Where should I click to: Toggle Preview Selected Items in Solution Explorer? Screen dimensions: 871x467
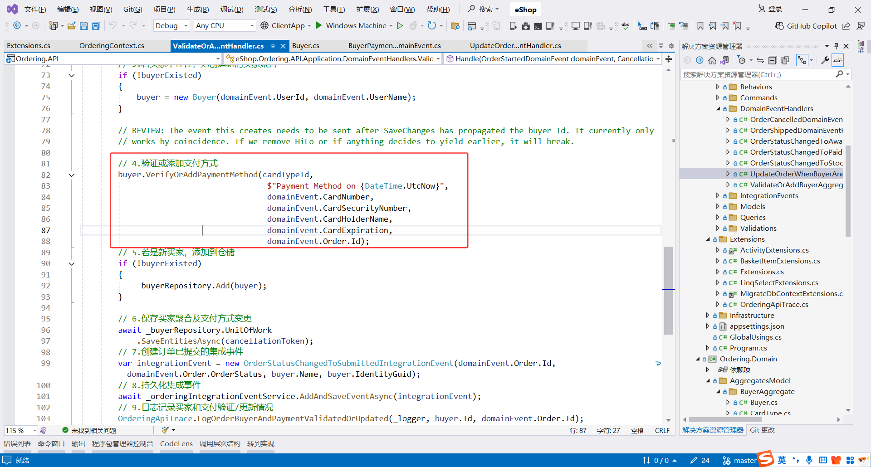(x=838, y=60)
